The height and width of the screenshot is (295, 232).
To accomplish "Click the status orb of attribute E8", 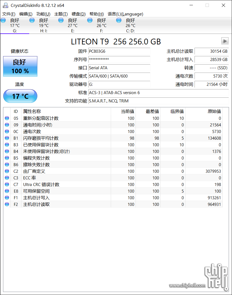I will 7,191.
